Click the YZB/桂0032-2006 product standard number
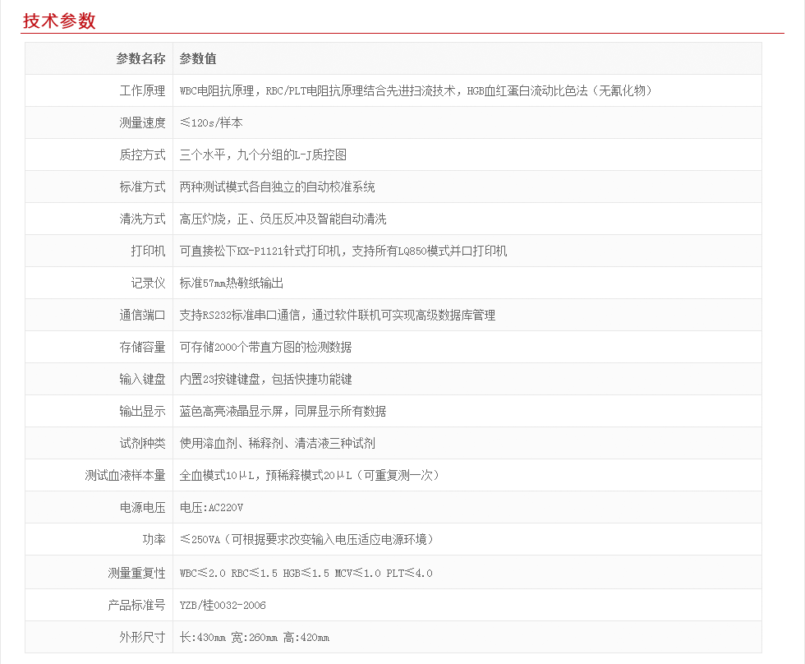 coord(223,605)
